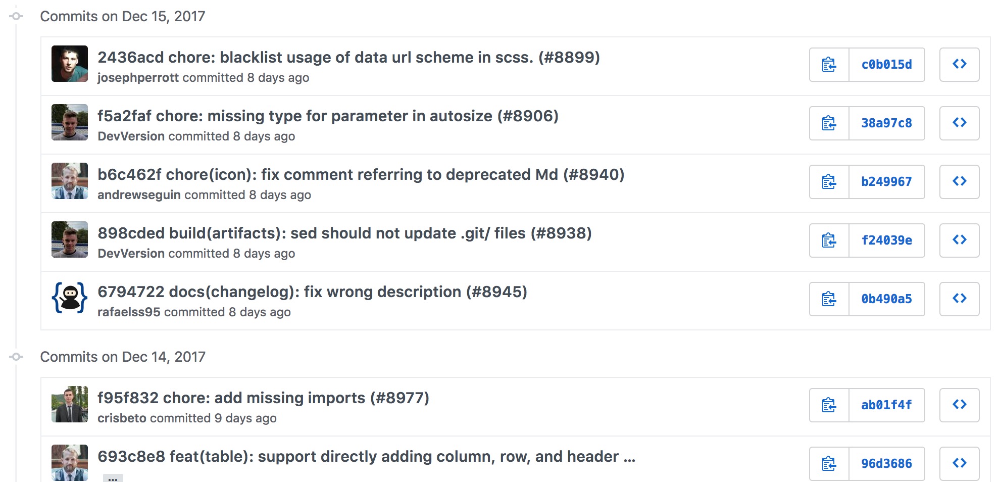Open commit ab01f4f via its SHA link
This screenshot has height=482, width=999.
pyautogui.click(x=886, y=405)
